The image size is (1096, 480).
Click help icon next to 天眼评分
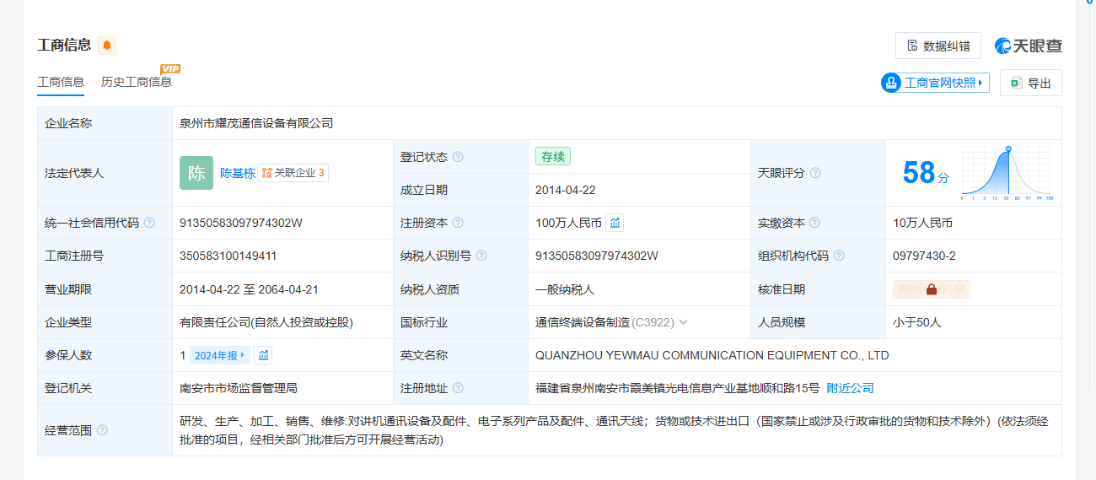click(815, 173)
